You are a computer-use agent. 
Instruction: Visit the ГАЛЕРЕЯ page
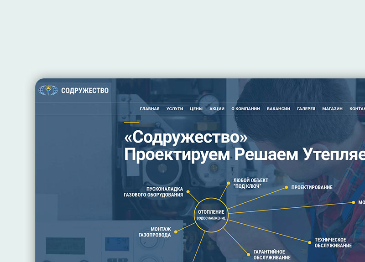(x=306, y=109)
